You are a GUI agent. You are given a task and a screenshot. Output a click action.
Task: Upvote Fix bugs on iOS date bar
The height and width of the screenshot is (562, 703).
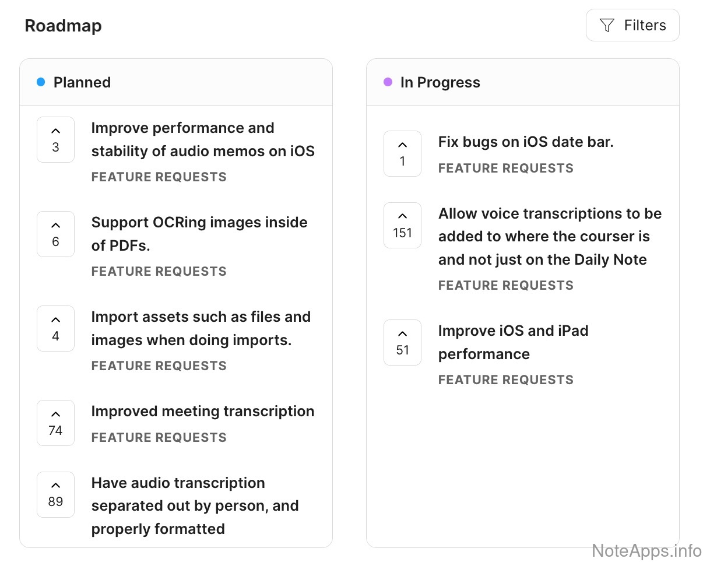coord(402,154)
